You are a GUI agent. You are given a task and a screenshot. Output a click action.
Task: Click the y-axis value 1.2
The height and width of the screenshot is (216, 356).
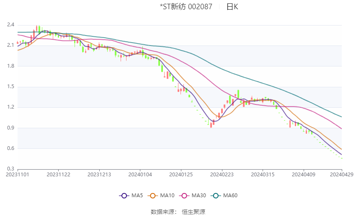click(10, 107)
